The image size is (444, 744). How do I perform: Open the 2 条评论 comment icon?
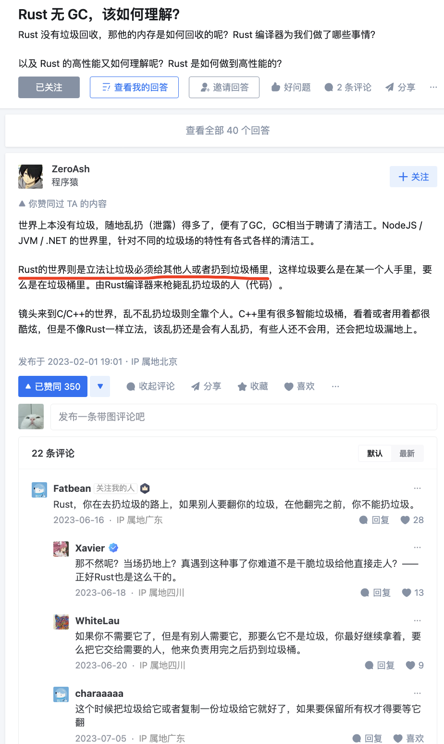click(x=329, y=87)
